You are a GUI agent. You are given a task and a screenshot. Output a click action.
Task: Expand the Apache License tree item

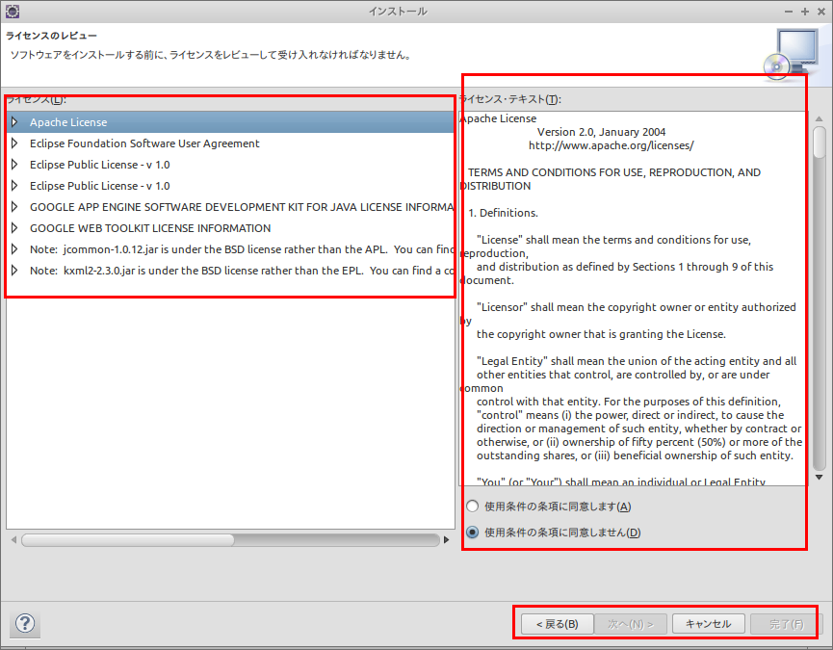(x=14, y=122)
